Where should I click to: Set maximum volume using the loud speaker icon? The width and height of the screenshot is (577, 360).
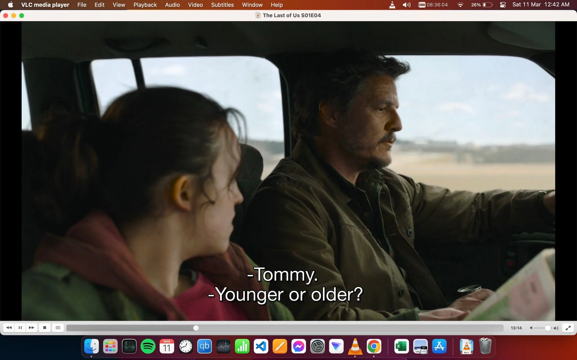click(556, 328)
